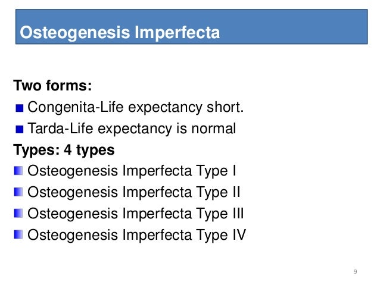Click the bullet beside Type I

pyautogui.click(x=18, y=171)
